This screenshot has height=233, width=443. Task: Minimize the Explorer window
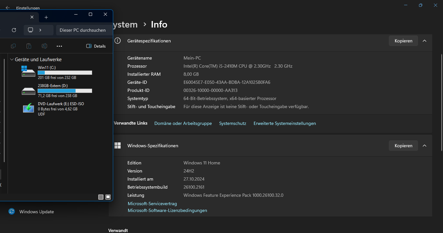(76, 14)
